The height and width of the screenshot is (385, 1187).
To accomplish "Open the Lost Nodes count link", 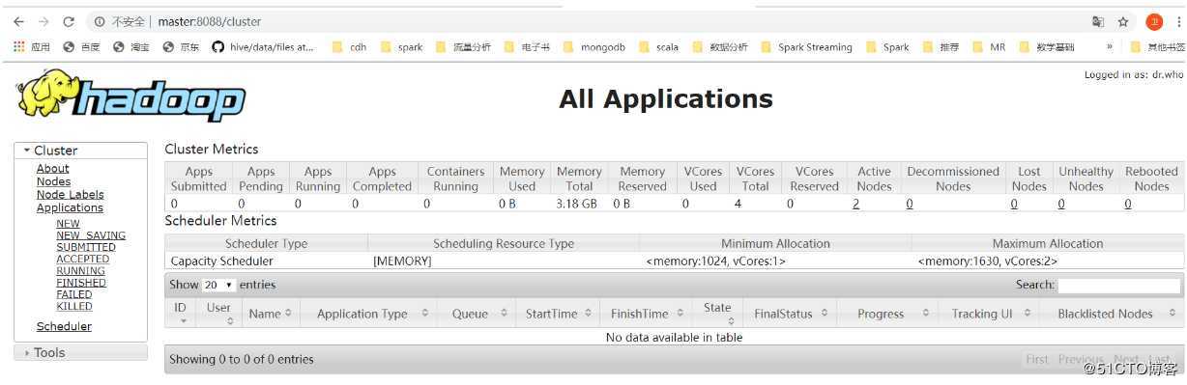I will pyautogui.click(x=1014, y=204).
